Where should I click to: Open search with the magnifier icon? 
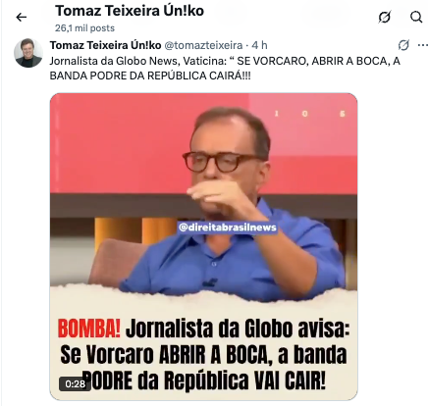pos(416,17)
